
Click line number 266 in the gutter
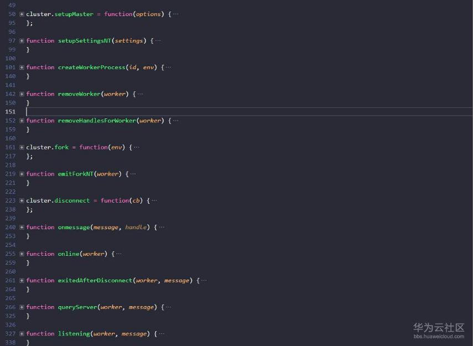click(x=11, y=307)
